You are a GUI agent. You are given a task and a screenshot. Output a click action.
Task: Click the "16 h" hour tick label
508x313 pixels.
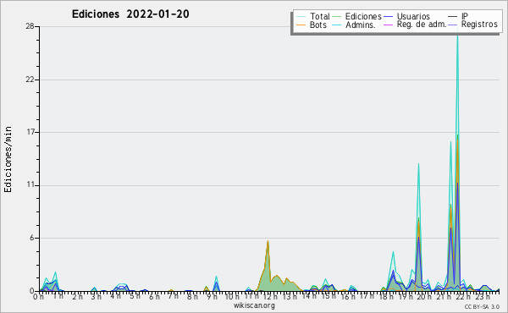point(348,296)
